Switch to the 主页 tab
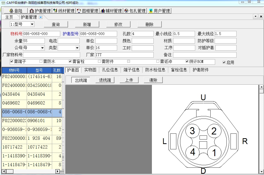The image size is (264, 175). [x=9, y=17]
